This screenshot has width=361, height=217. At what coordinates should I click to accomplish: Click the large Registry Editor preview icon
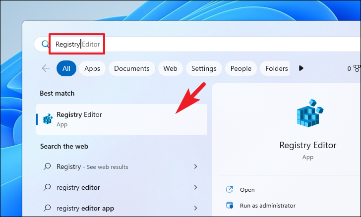coord(310,113)
